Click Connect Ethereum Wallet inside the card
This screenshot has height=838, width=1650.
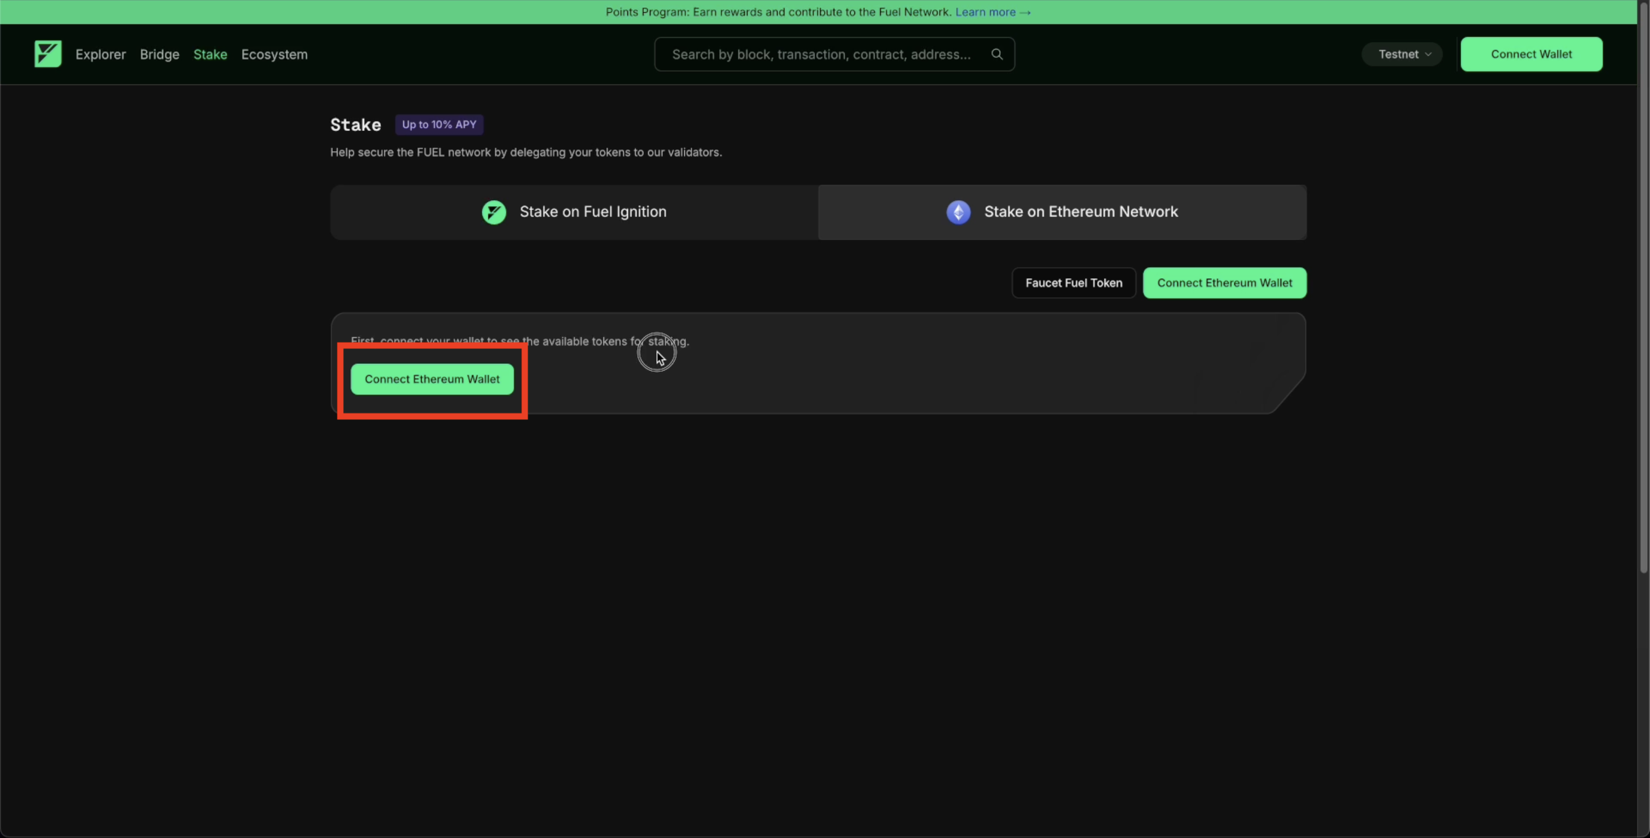tap(432, 379)
